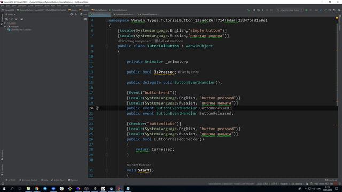Switch to the Unity window in the taskbar
Image resolution: width=342 pixels, height=192 pixels.
tap(95, 188)
